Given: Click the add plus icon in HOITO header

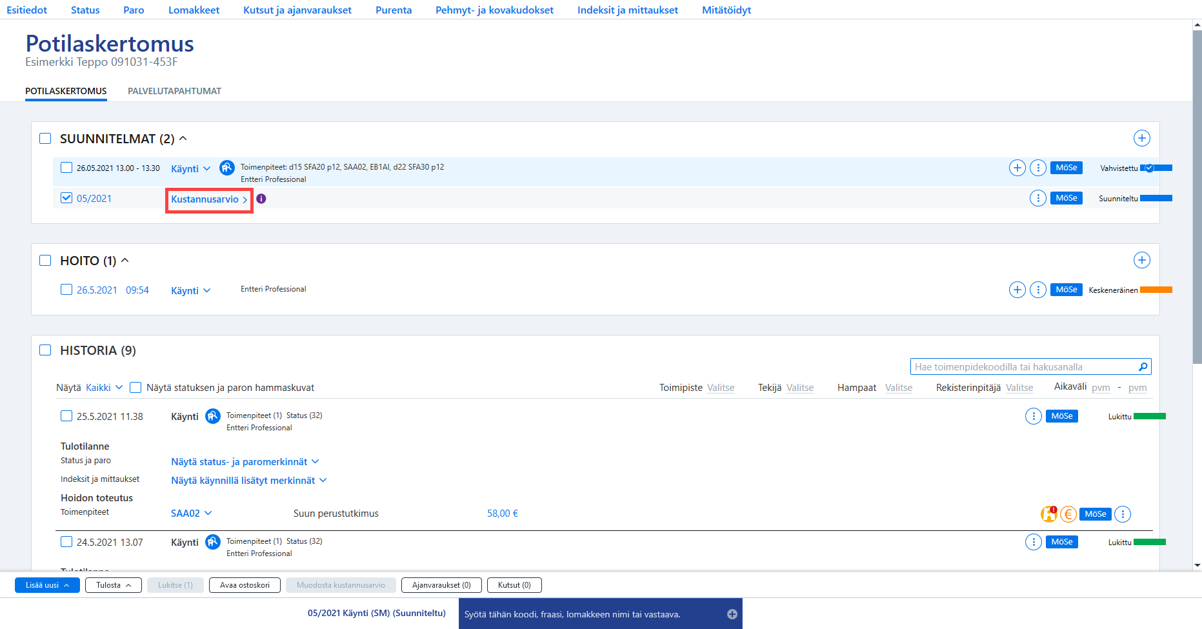Looking at the screenshot, I should (x=1141, y=260).
